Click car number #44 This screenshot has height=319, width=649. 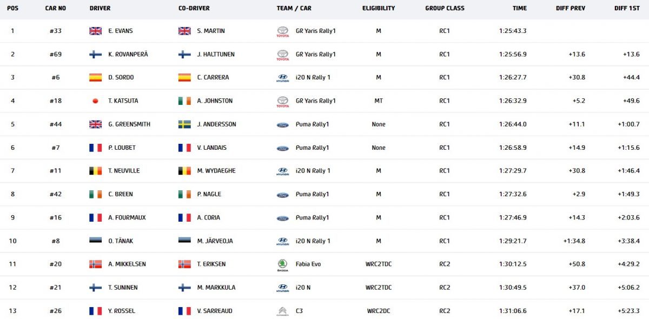click(56, 124)
